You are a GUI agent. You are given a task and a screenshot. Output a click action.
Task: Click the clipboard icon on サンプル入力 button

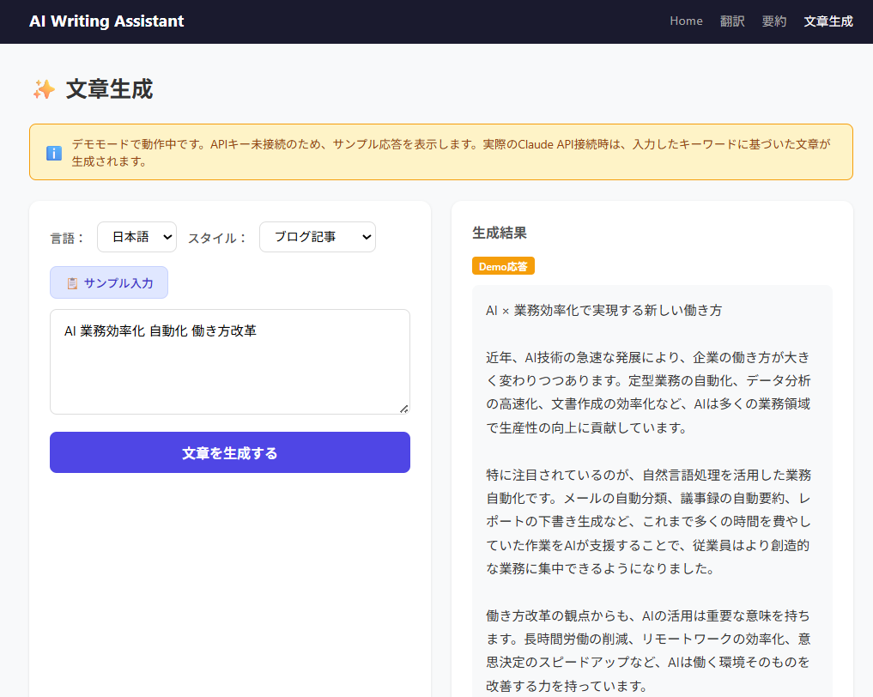point(72,283)
